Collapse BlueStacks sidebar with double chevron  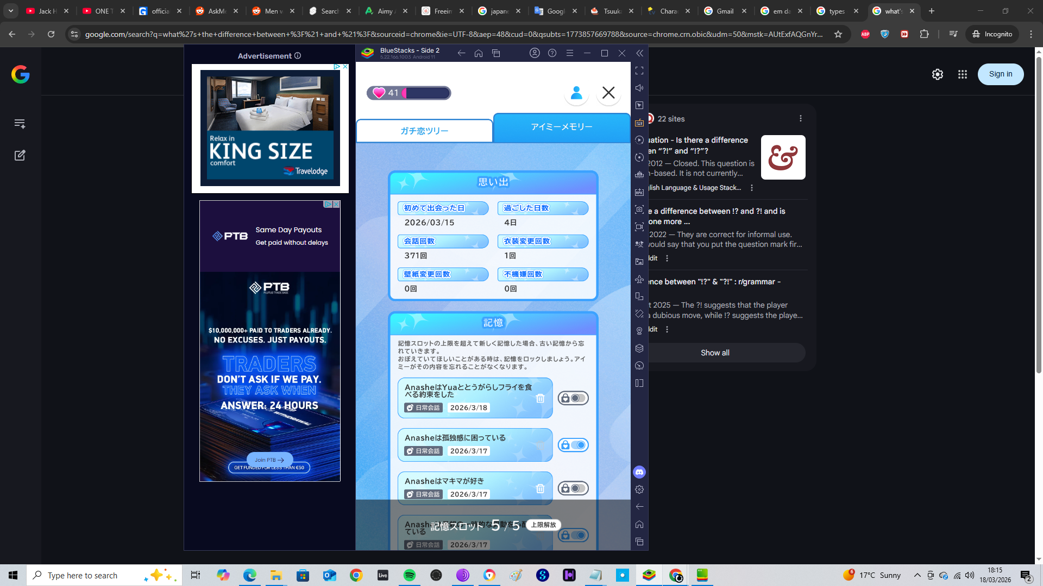pos(639,53)
